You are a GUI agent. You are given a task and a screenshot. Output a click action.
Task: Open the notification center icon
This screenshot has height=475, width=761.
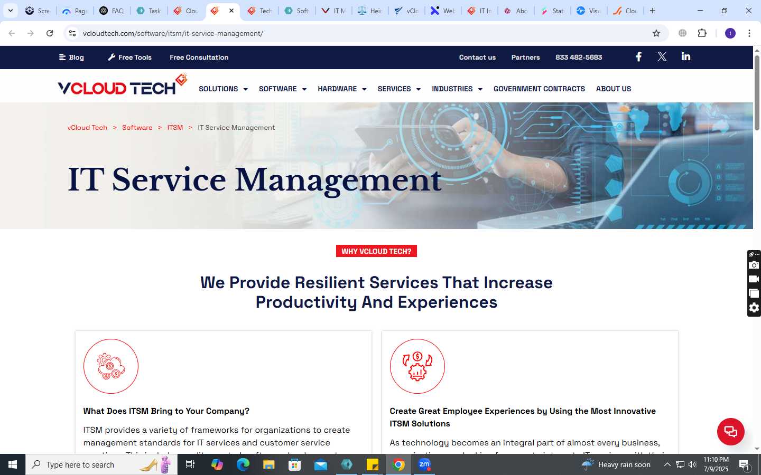tap(744, 465)
